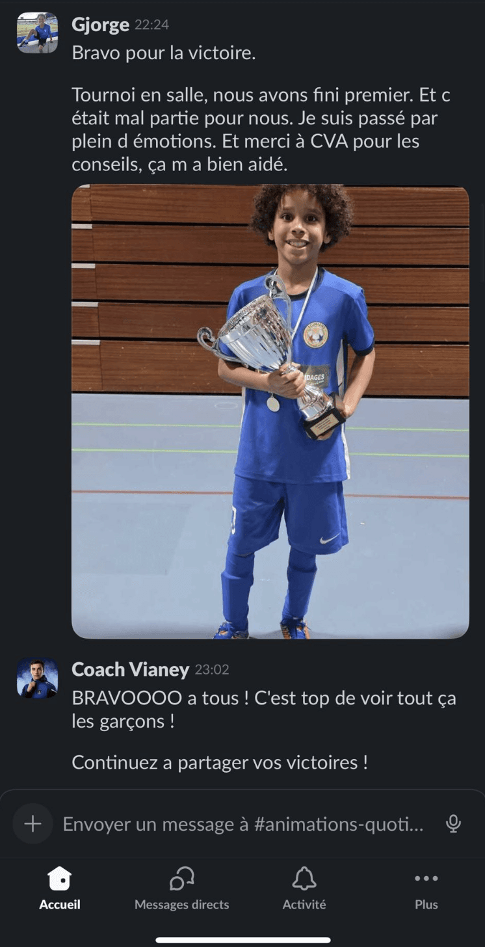Open Gjorge's profile avatar

(37, 33)
